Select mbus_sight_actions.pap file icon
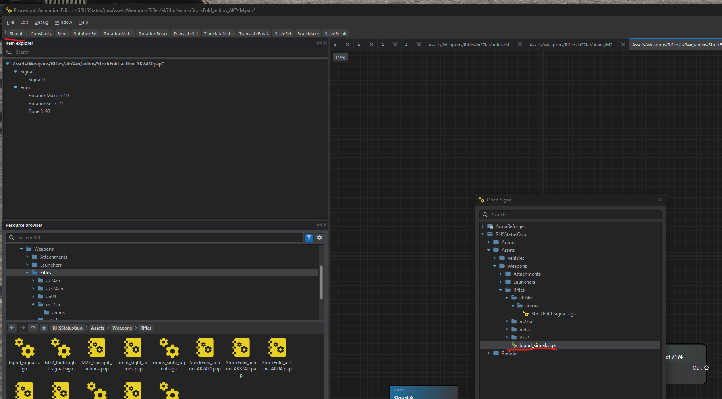The width and height of the screenshot is (722, 399). click(133, 349)
